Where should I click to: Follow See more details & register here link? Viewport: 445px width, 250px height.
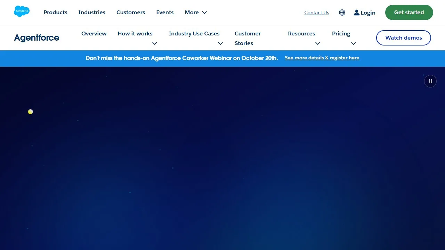(x=322, y=58)
